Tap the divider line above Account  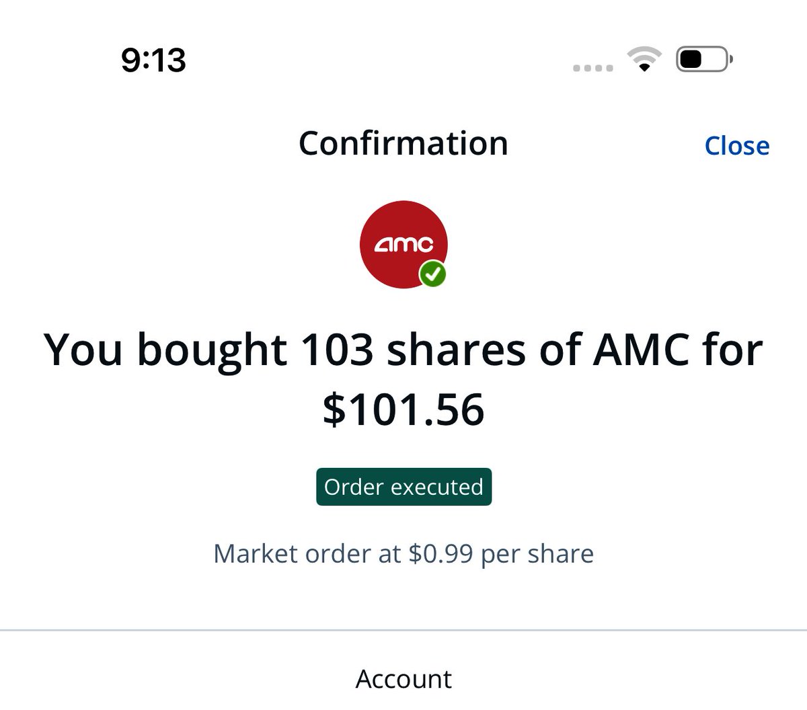403,631
